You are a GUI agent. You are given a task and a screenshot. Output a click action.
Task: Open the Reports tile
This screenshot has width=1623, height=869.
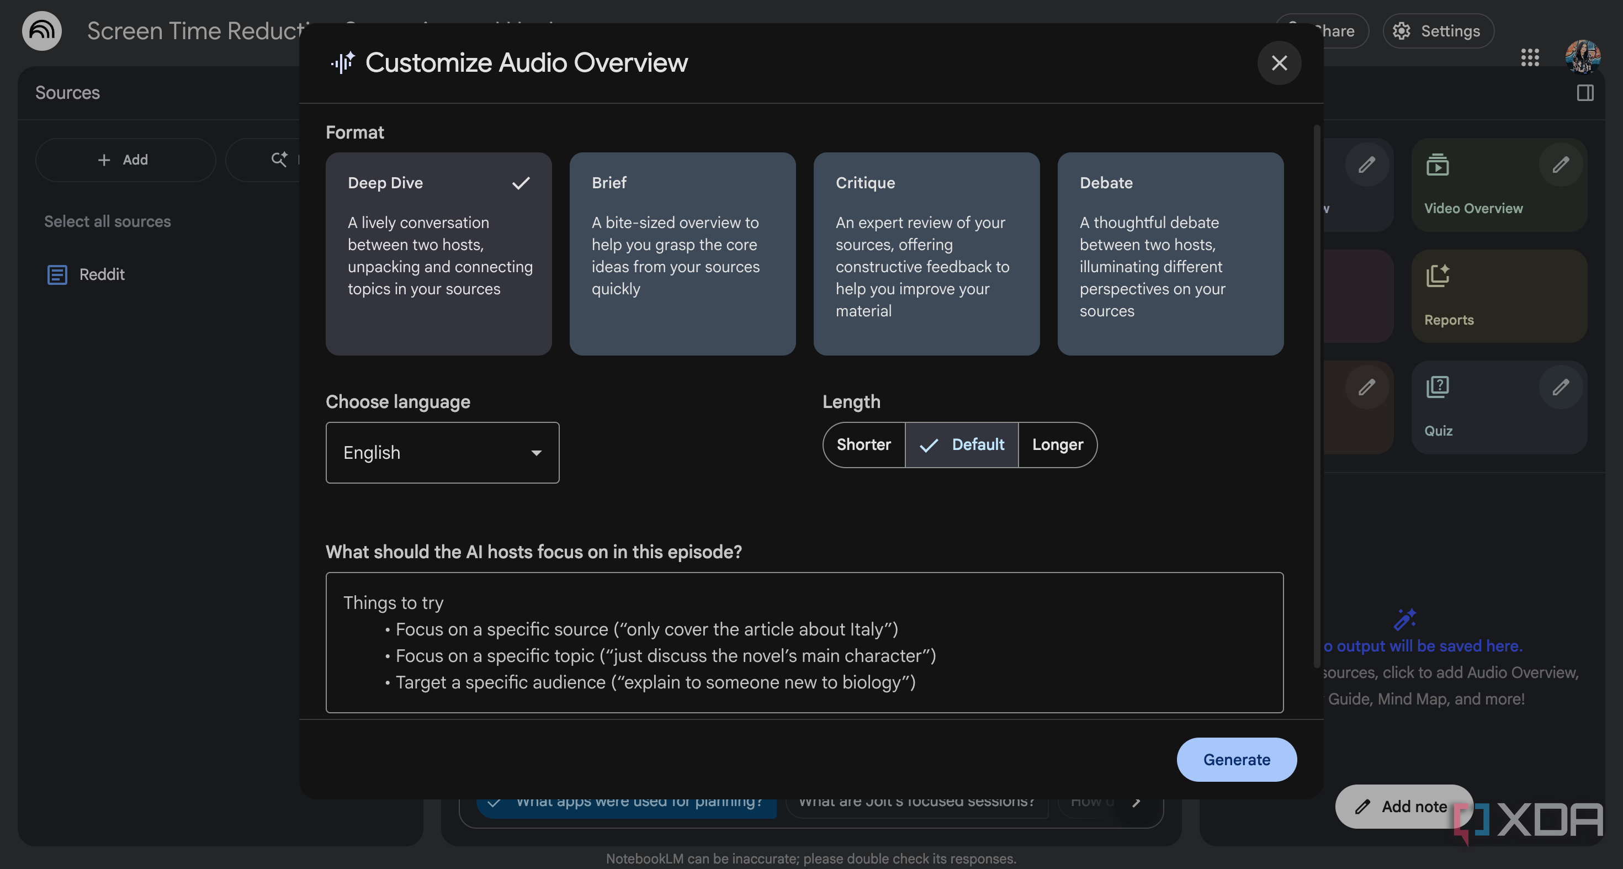[1499, 296]
